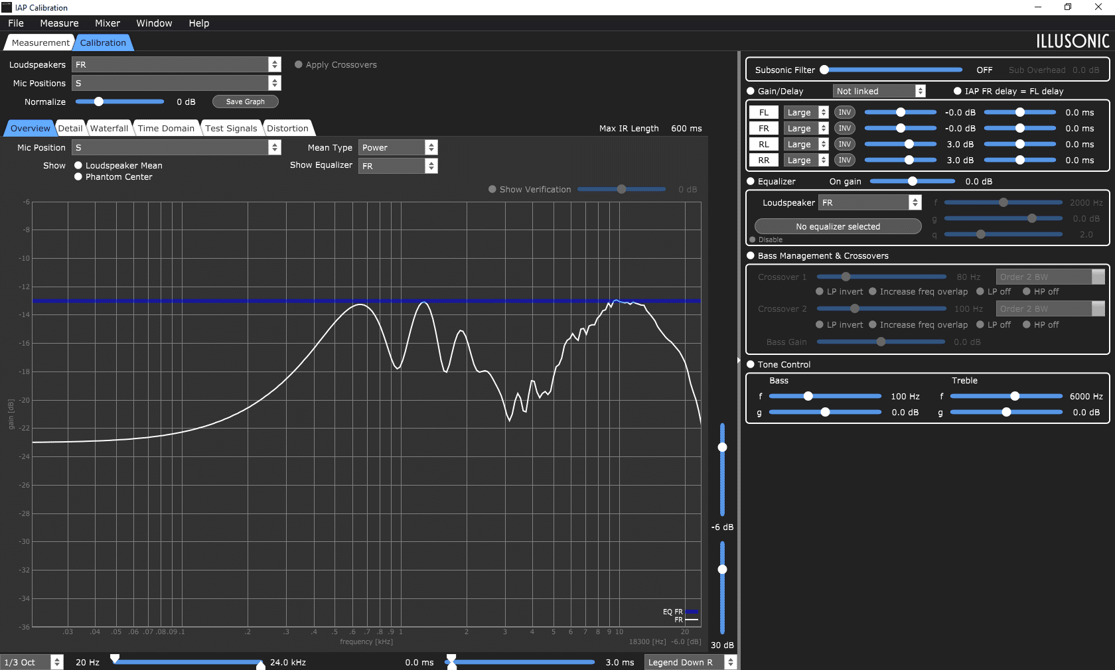Switch to the Waterfall tab
Image resolution: width=1115 pixels, height=670 pixels.
click(109, 128)
